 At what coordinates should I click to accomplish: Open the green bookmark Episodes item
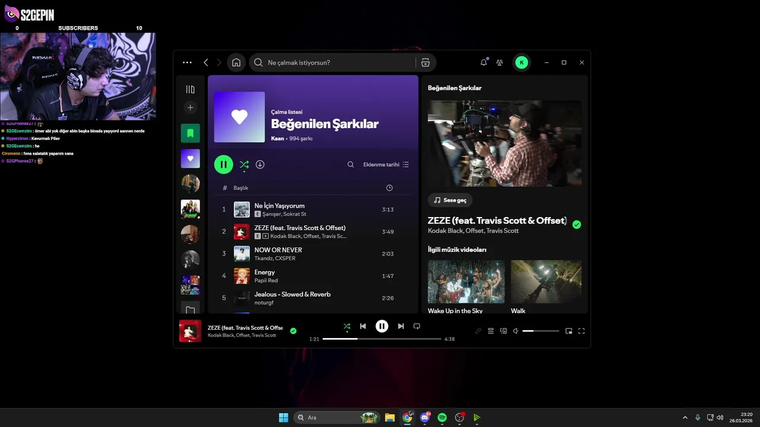pos(190,133)
